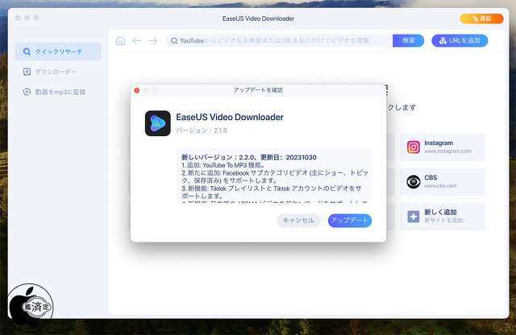This screenshot has height=335, width=516.
Task: Click the 検索 search button
Action: pos(409,41)
